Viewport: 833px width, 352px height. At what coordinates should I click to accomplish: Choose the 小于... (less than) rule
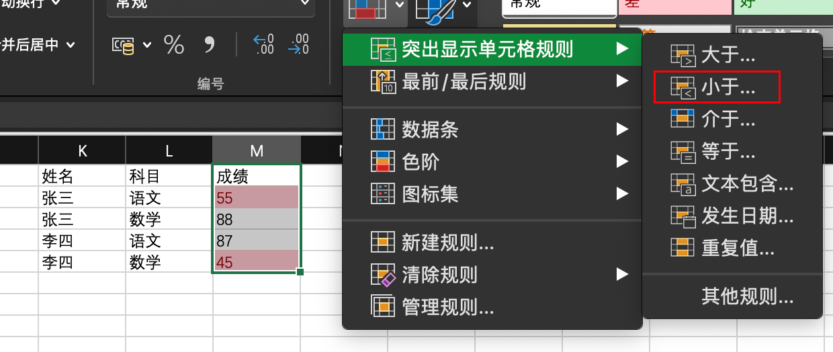(728, 87)
